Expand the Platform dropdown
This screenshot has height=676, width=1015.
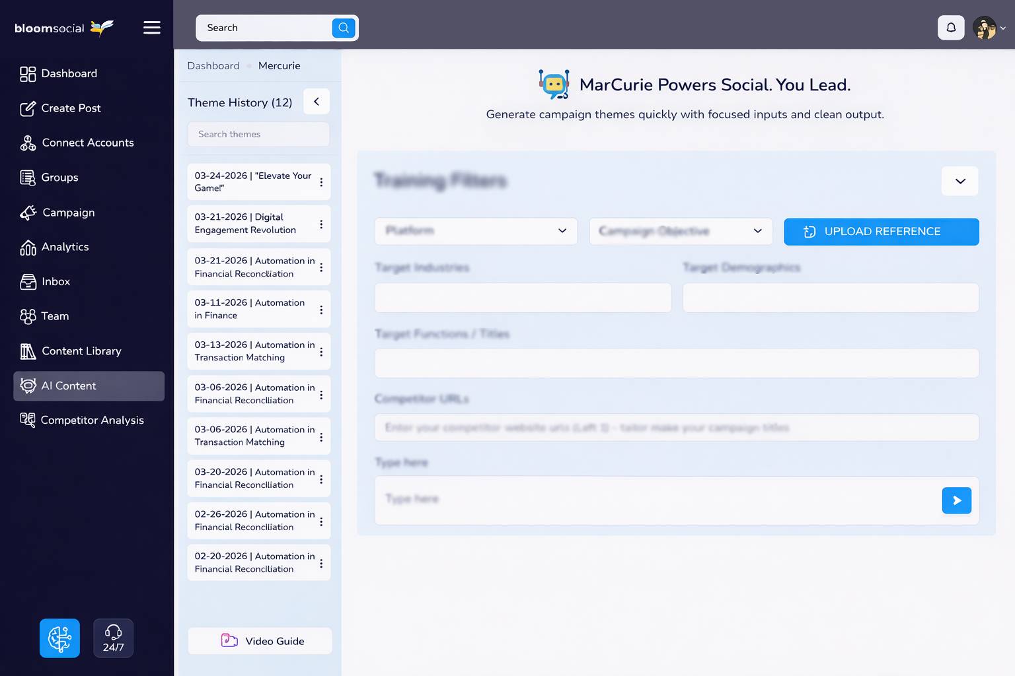[476, 231]
